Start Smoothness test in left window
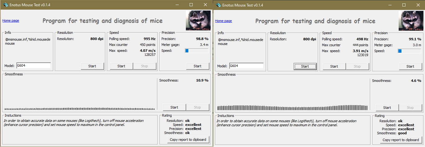The width and height of the screenshot is (425, 147). 174,107
